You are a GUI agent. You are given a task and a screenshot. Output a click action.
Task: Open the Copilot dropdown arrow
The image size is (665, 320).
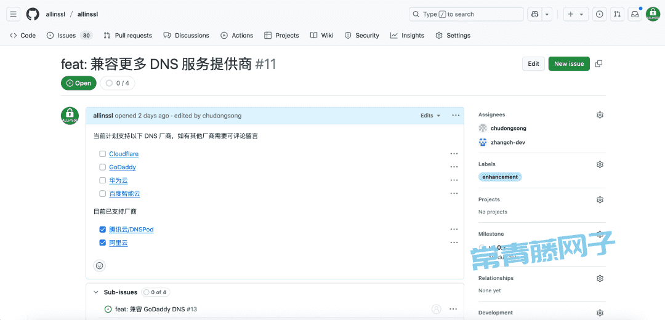(547, 14)
